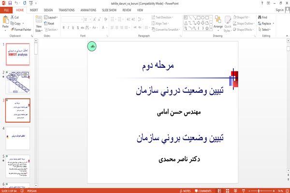Viewport: 290px width, 193px height.
Task: Switch to the DESIGN tab
Action: tap(48, 10)
